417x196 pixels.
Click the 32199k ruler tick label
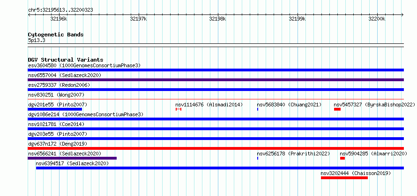[298, 19]
